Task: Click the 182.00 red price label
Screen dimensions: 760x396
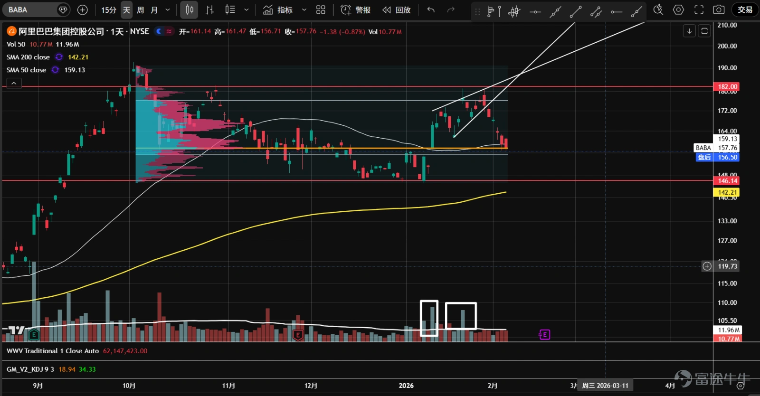Action: coord(727,86)
